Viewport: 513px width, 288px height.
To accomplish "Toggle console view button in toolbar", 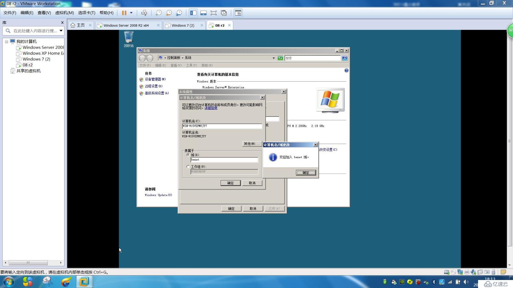I will 238,13.
